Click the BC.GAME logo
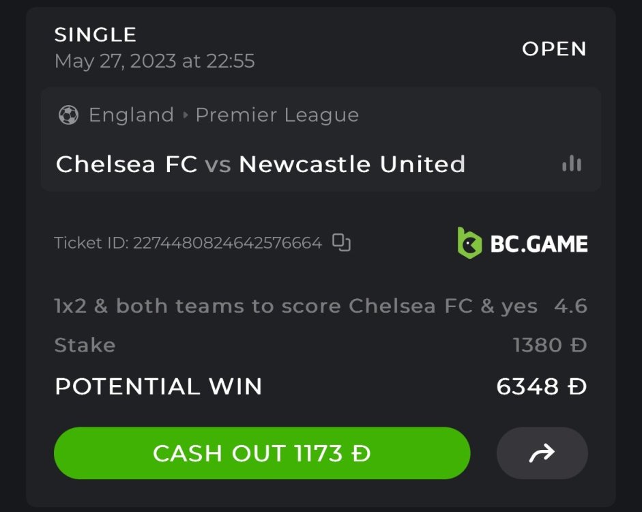The height and width of the screenshot is (512, 642). tap(522, 243)
